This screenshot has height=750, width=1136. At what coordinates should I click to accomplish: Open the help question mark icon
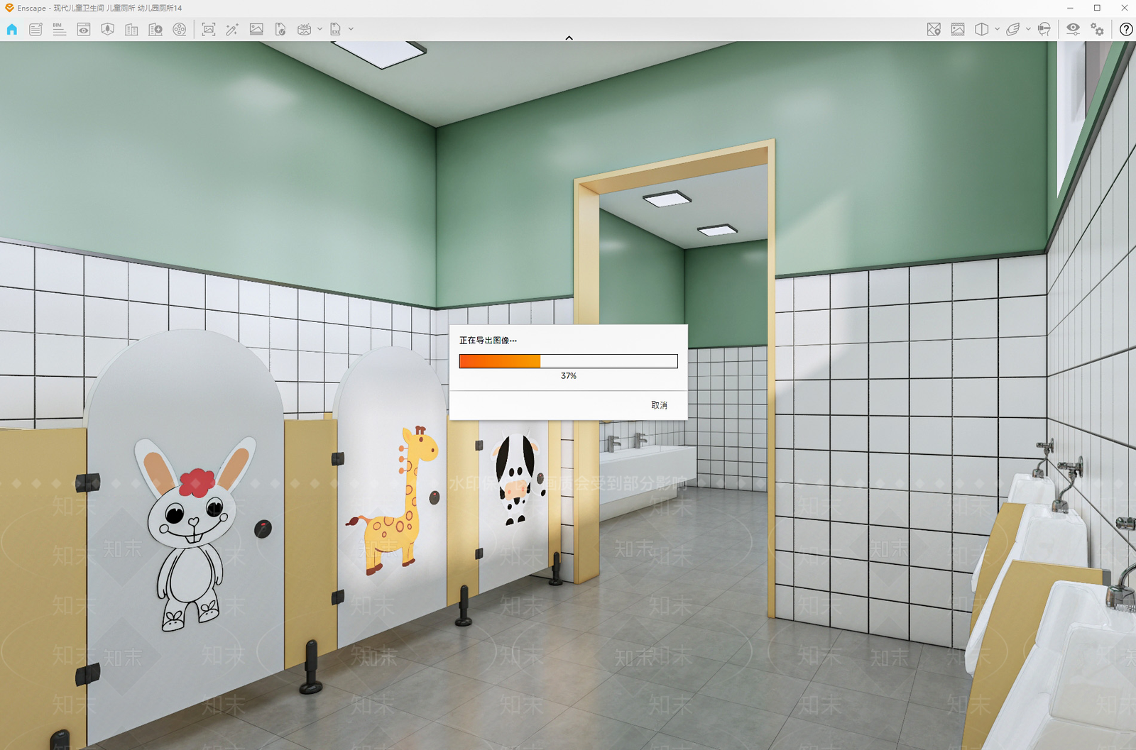pyautogui.click(x=1126, y=29)
